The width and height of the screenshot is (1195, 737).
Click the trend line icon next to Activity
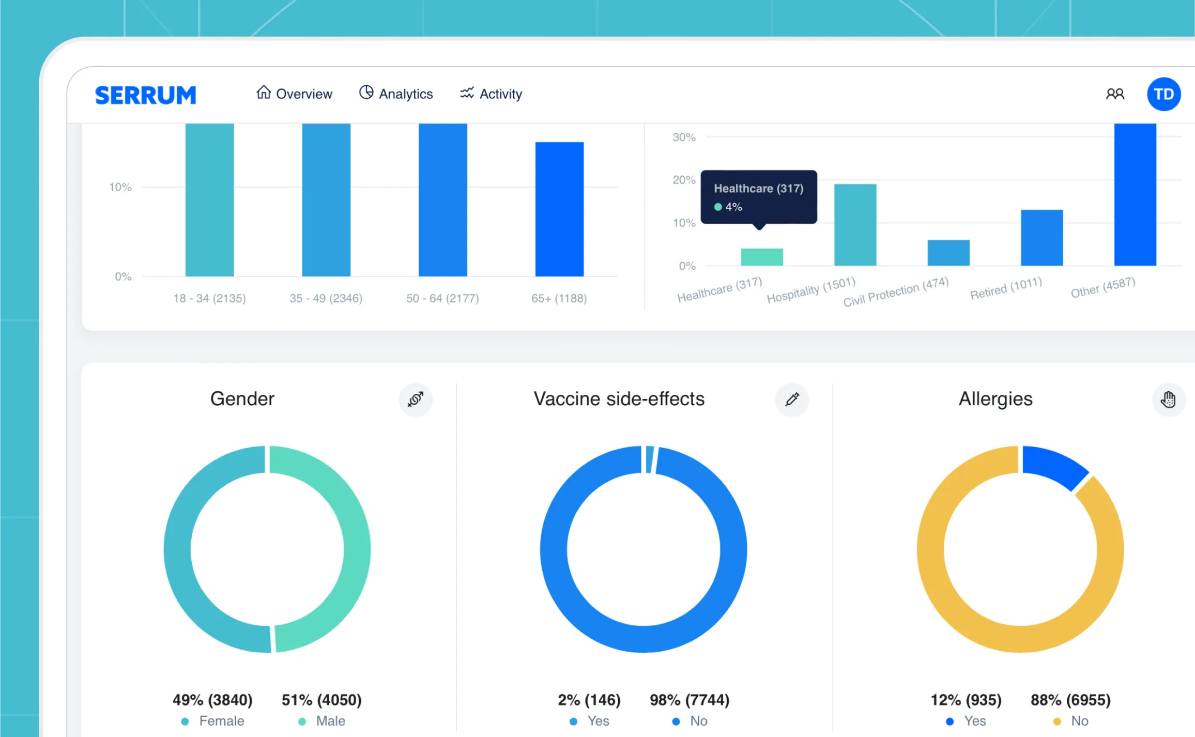(x=467, y=93)
